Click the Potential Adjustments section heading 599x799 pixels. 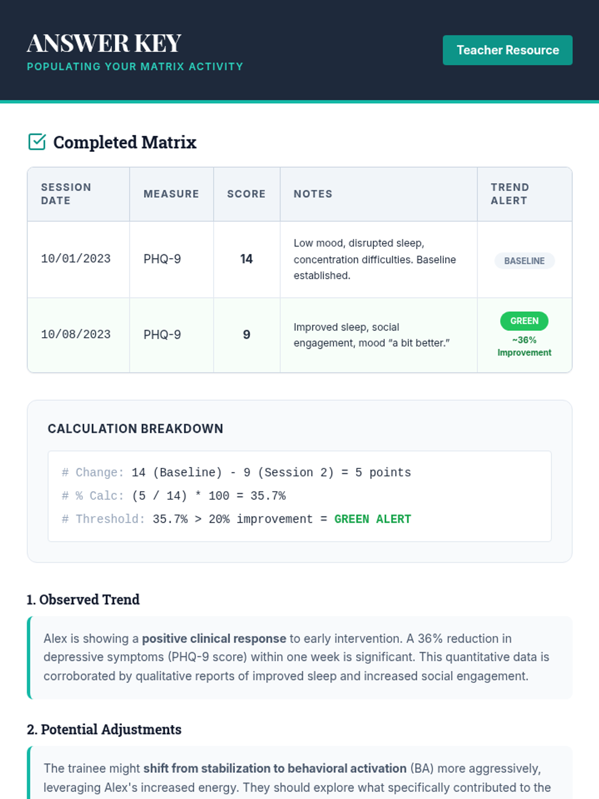pyautogui.click(x=104, y=730)
